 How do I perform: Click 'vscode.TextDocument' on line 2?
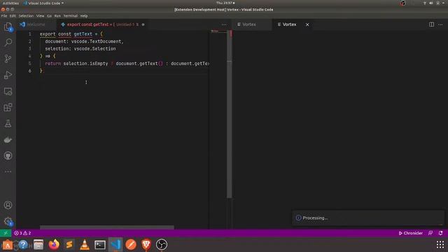click(97, 41)
